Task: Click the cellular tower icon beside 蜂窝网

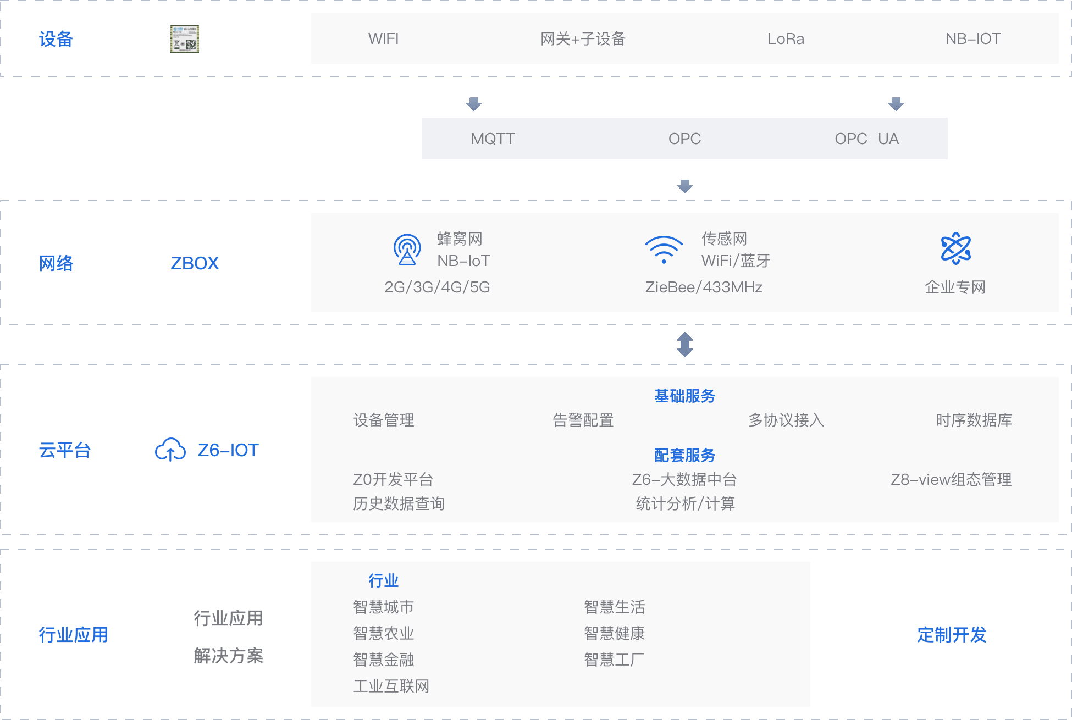Action: coord(407,250)
